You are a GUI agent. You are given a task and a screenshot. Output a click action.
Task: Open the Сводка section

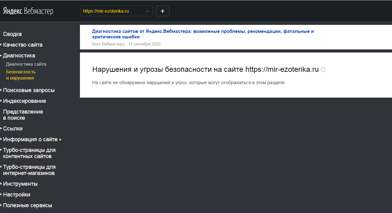click(13, 34)
